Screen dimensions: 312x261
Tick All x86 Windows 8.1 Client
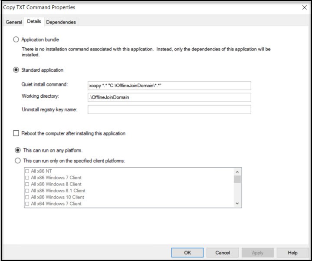click(x=27, y=191)
